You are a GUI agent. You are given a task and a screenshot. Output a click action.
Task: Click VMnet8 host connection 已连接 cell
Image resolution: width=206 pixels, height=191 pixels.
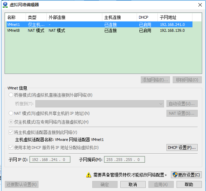coord(111,30)
